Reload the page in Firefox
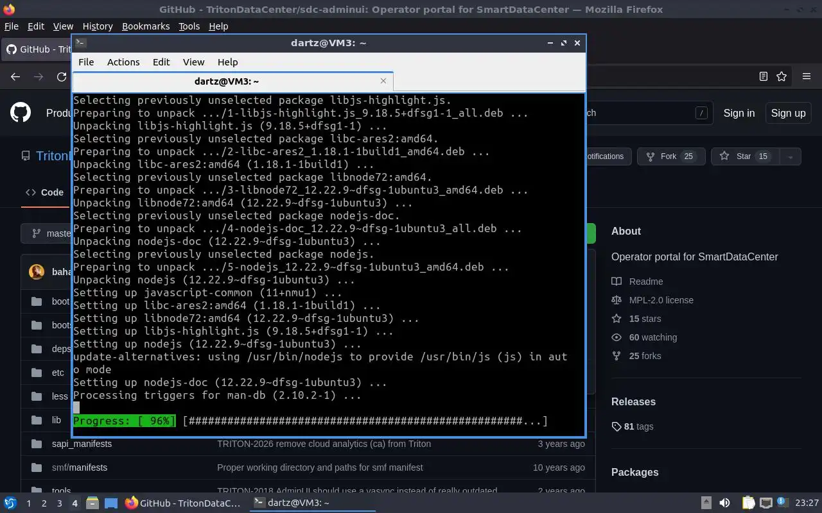Screen dimensions: 822x513 coord(62,76)
